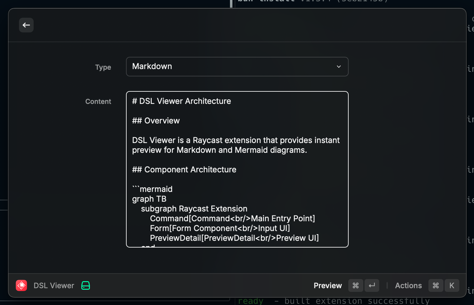Click the '## Overview' heading line

pos(156,121)
